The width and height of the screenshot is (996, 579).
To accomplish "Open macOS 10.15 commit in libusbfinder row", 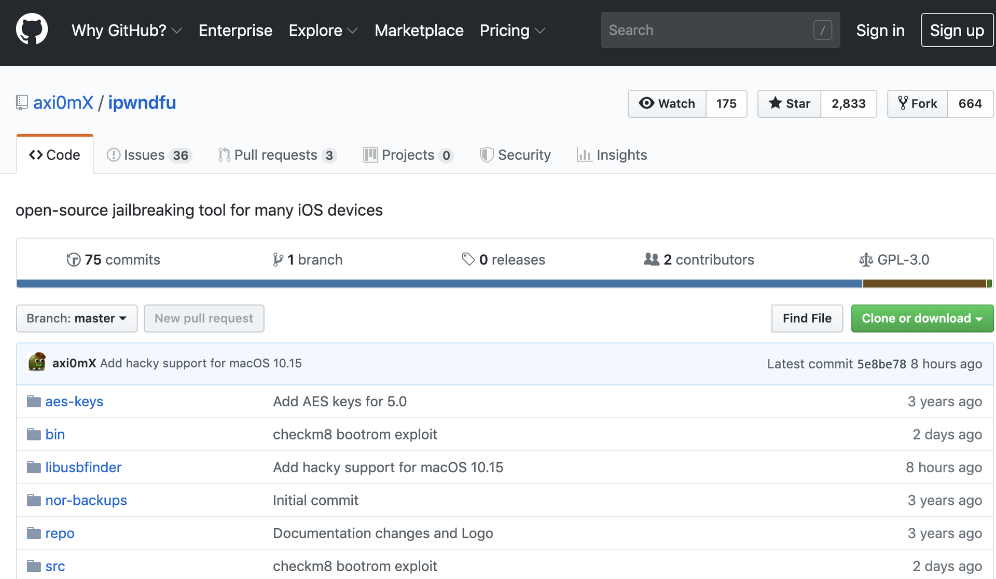I will coord(388,467).
